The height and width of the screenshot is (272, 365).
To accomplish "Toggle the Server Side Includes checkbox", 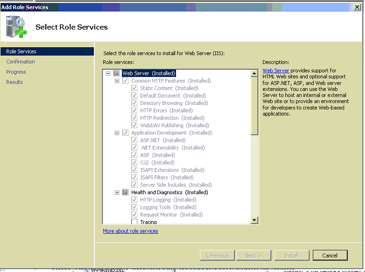I will 134,185.
